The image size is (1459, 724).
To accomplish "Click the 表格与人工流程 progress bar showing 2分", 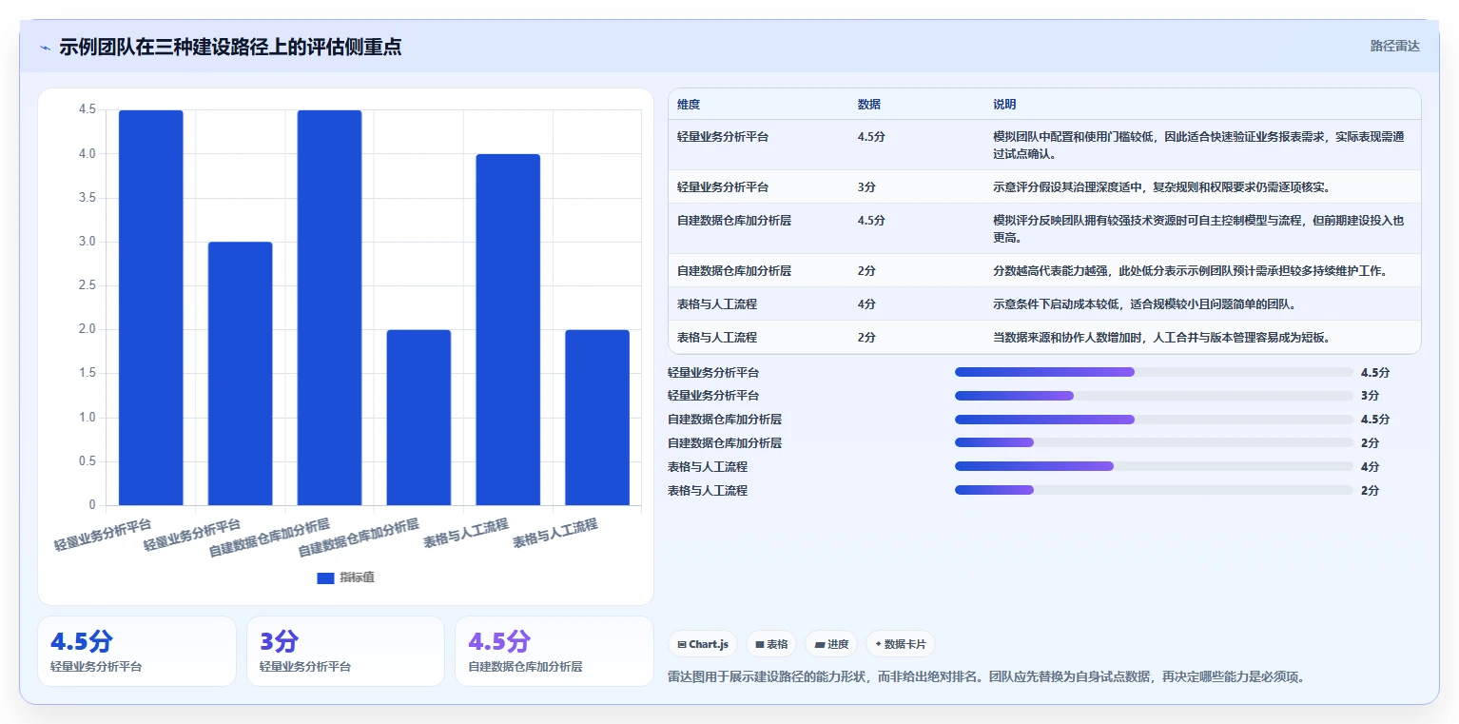I will (1154, 490).
